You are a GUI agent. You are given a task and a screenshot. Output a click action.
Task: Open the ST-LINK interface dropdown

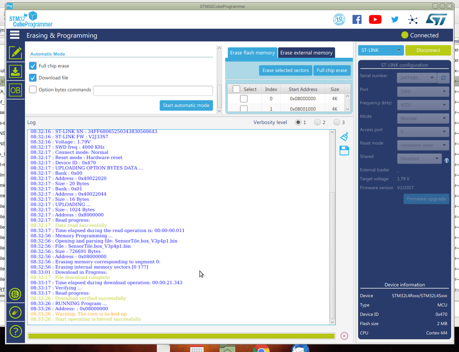coord(380,50)
